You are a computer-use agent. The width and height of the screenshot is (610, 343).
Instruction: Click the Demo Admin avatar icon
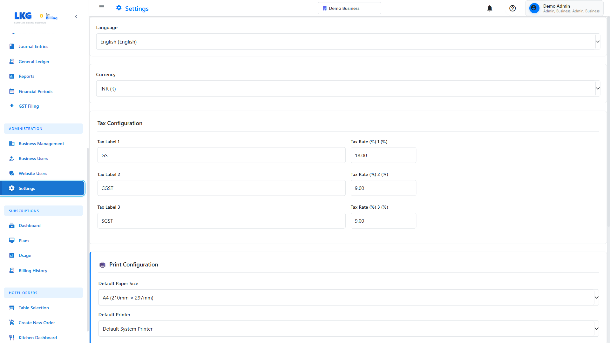coord(534,8)
